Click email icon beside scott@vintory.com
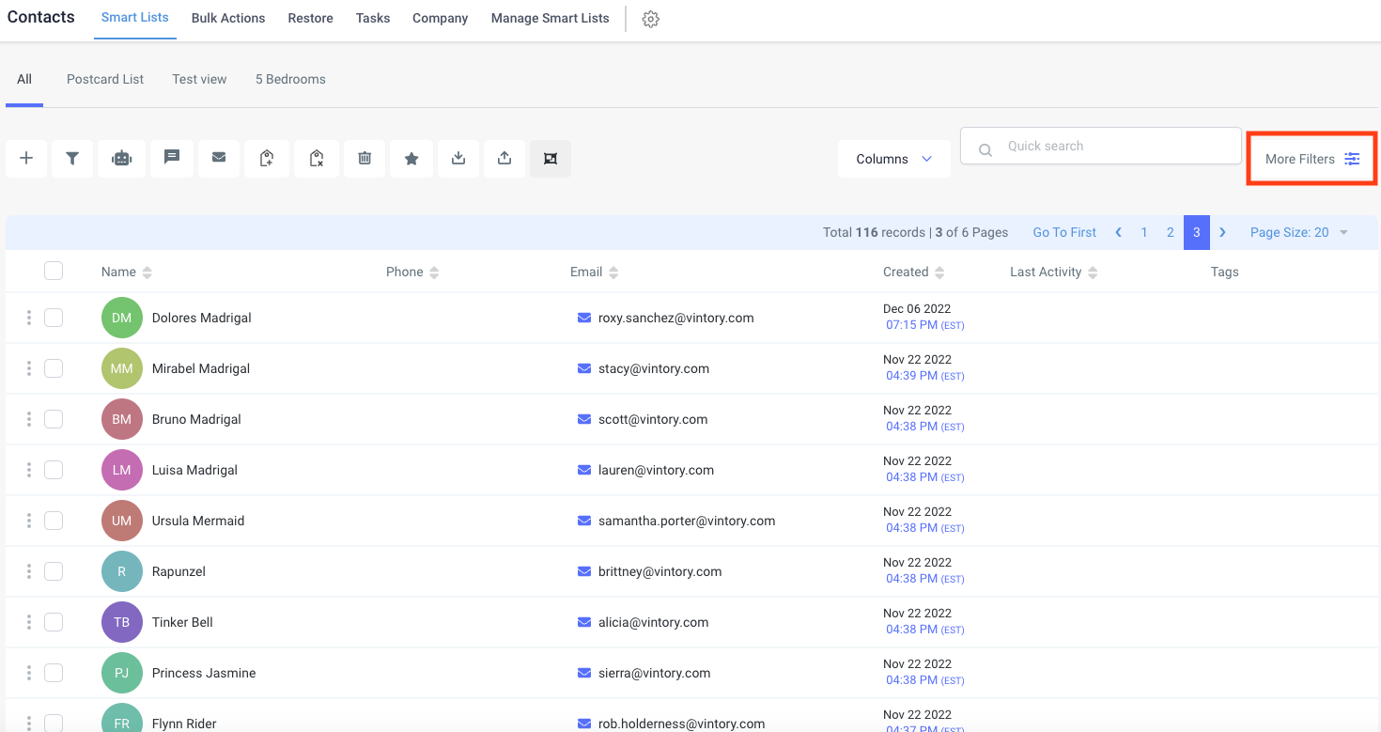1381x732 pixels. tap(584, 419)
